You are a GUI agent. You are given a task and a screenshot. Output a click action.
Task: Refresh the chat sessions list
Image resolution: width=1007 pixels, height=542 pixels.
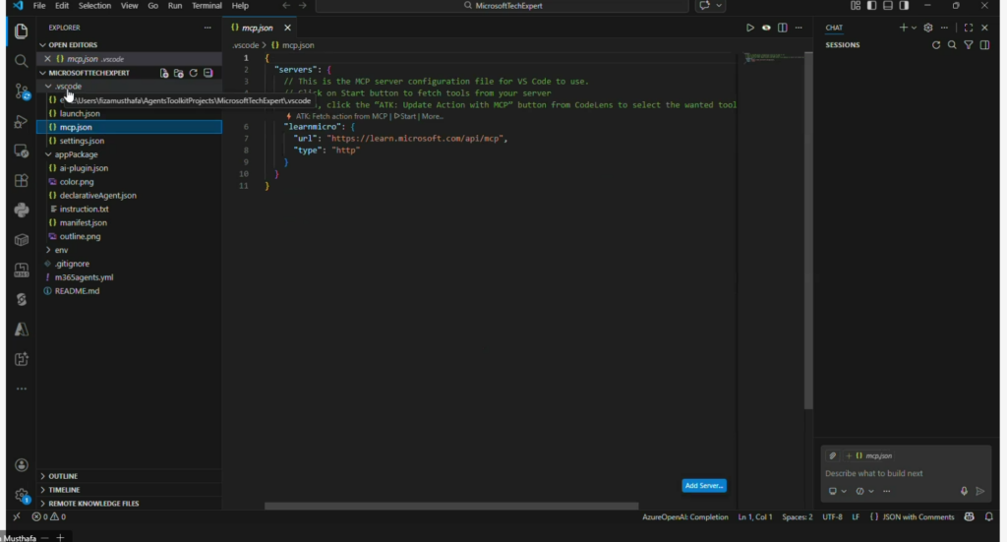coord(936,45)
